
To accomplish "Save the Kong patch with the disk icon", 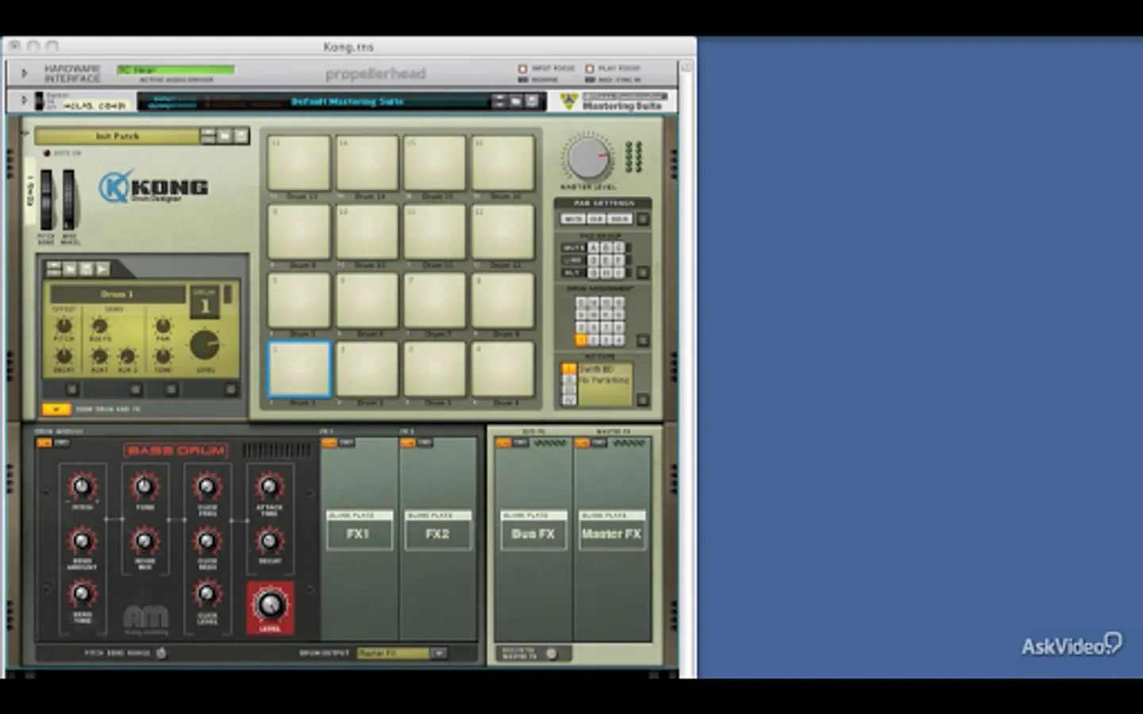I will [241, 136].
